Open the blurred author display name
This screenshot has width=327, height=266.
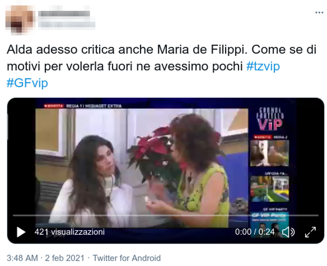click(x=64, y=13)
